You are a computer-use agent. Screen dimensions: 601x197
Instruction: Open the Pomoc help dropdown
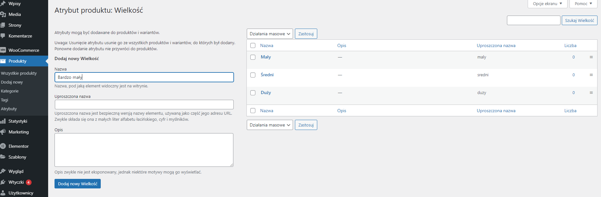click(583, 4)
